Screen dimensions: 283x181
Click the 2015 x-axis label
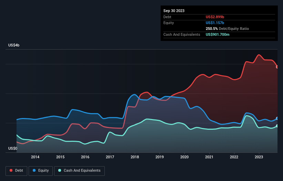pyautogui.click(x=60, y=157)
